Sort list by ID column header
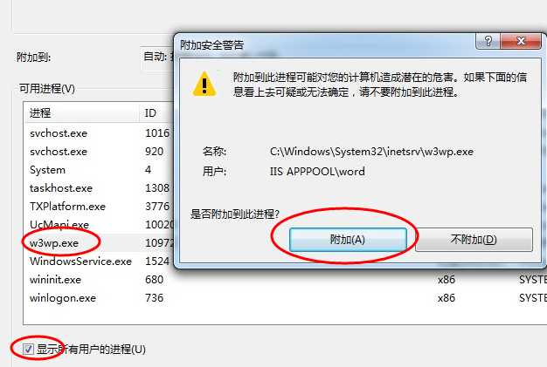 tap(156, 112)
